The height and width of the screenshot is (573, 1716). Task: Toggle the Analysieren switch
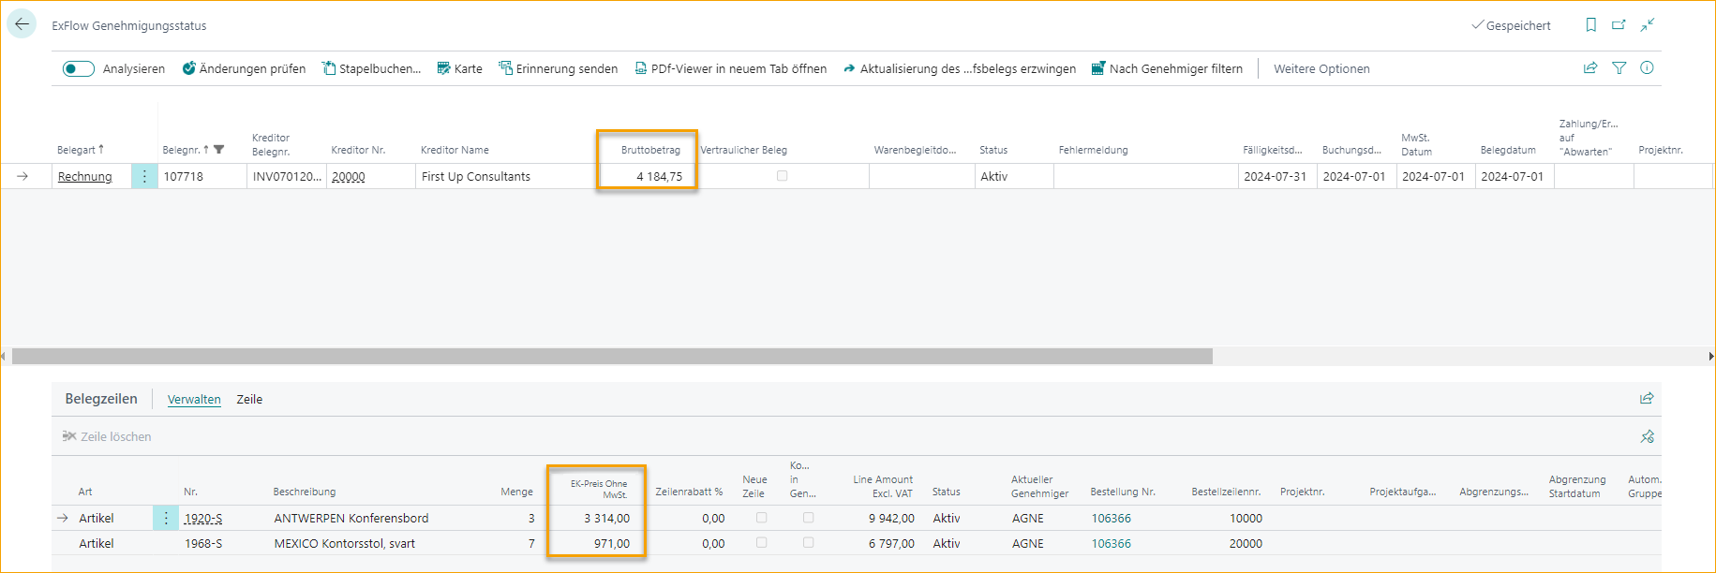coord(79,68)
